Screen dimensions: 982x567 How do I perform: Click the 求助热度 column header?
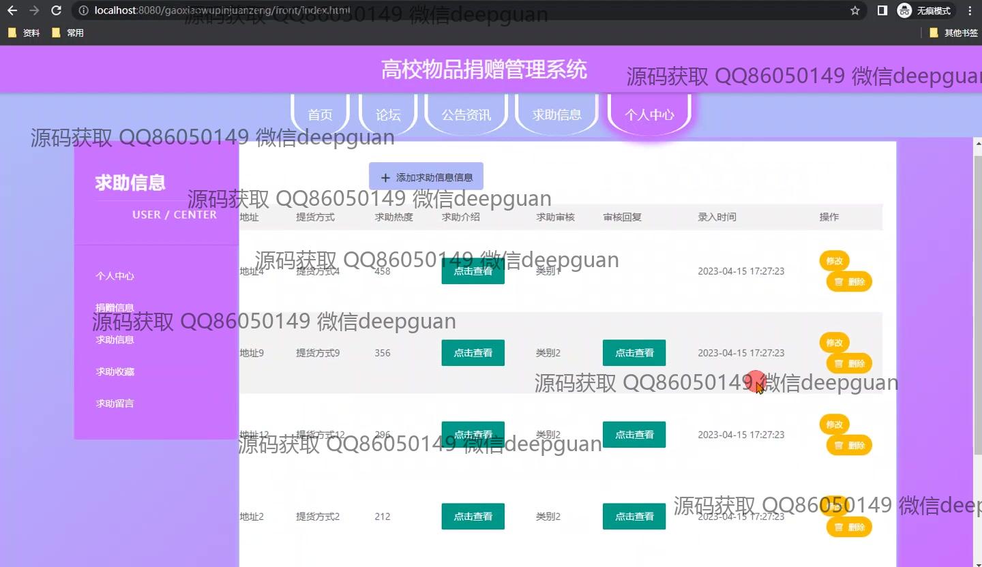[394, 217]
